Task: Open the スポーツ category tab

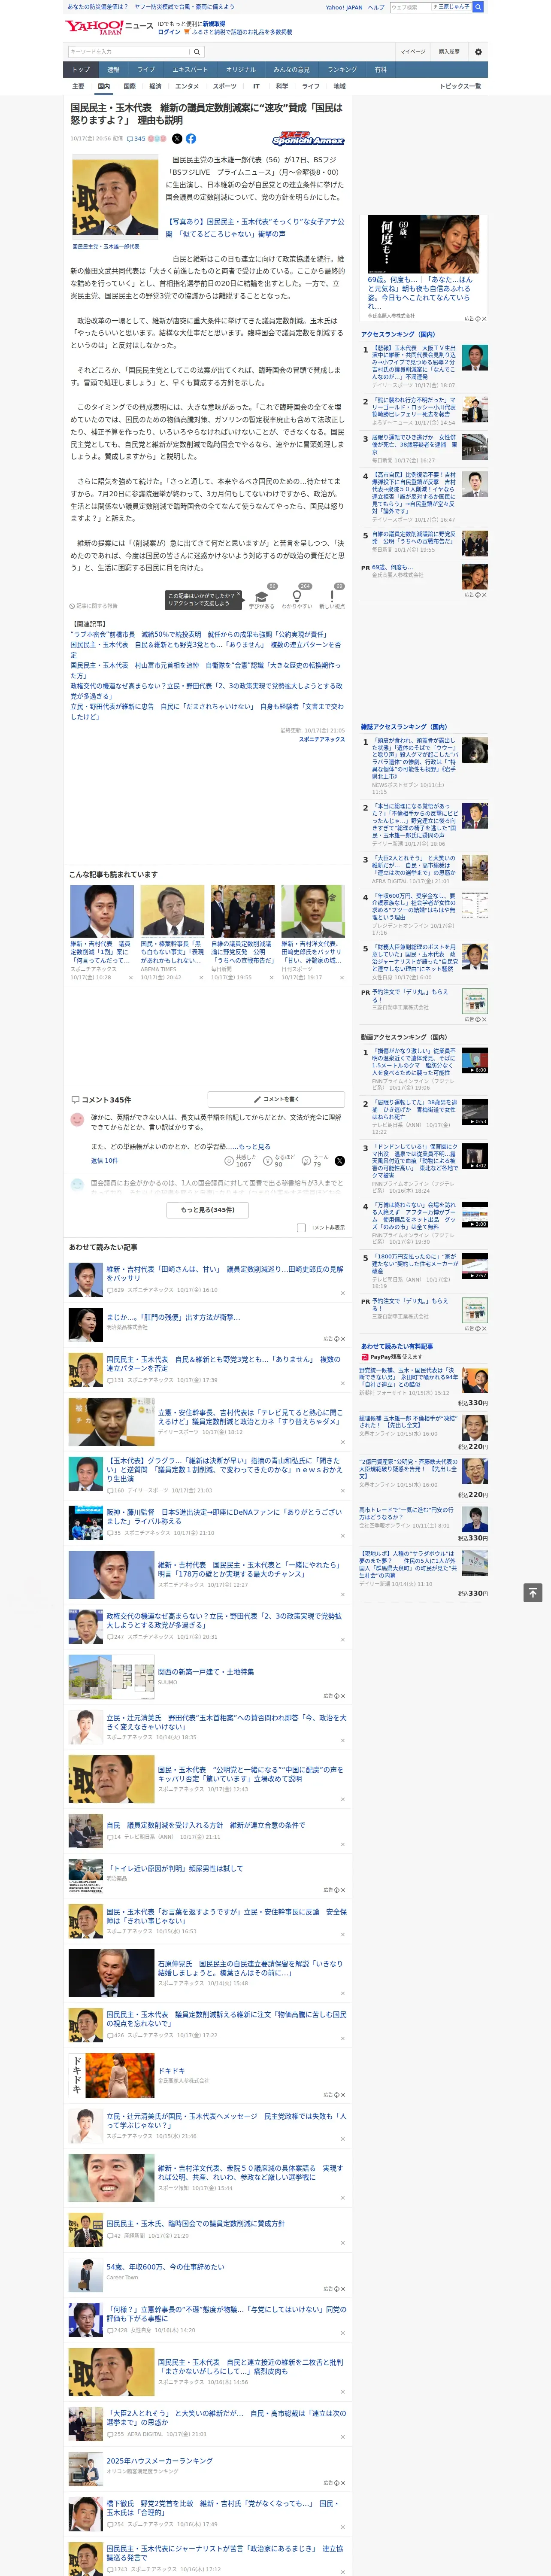Action: point(225,87)
